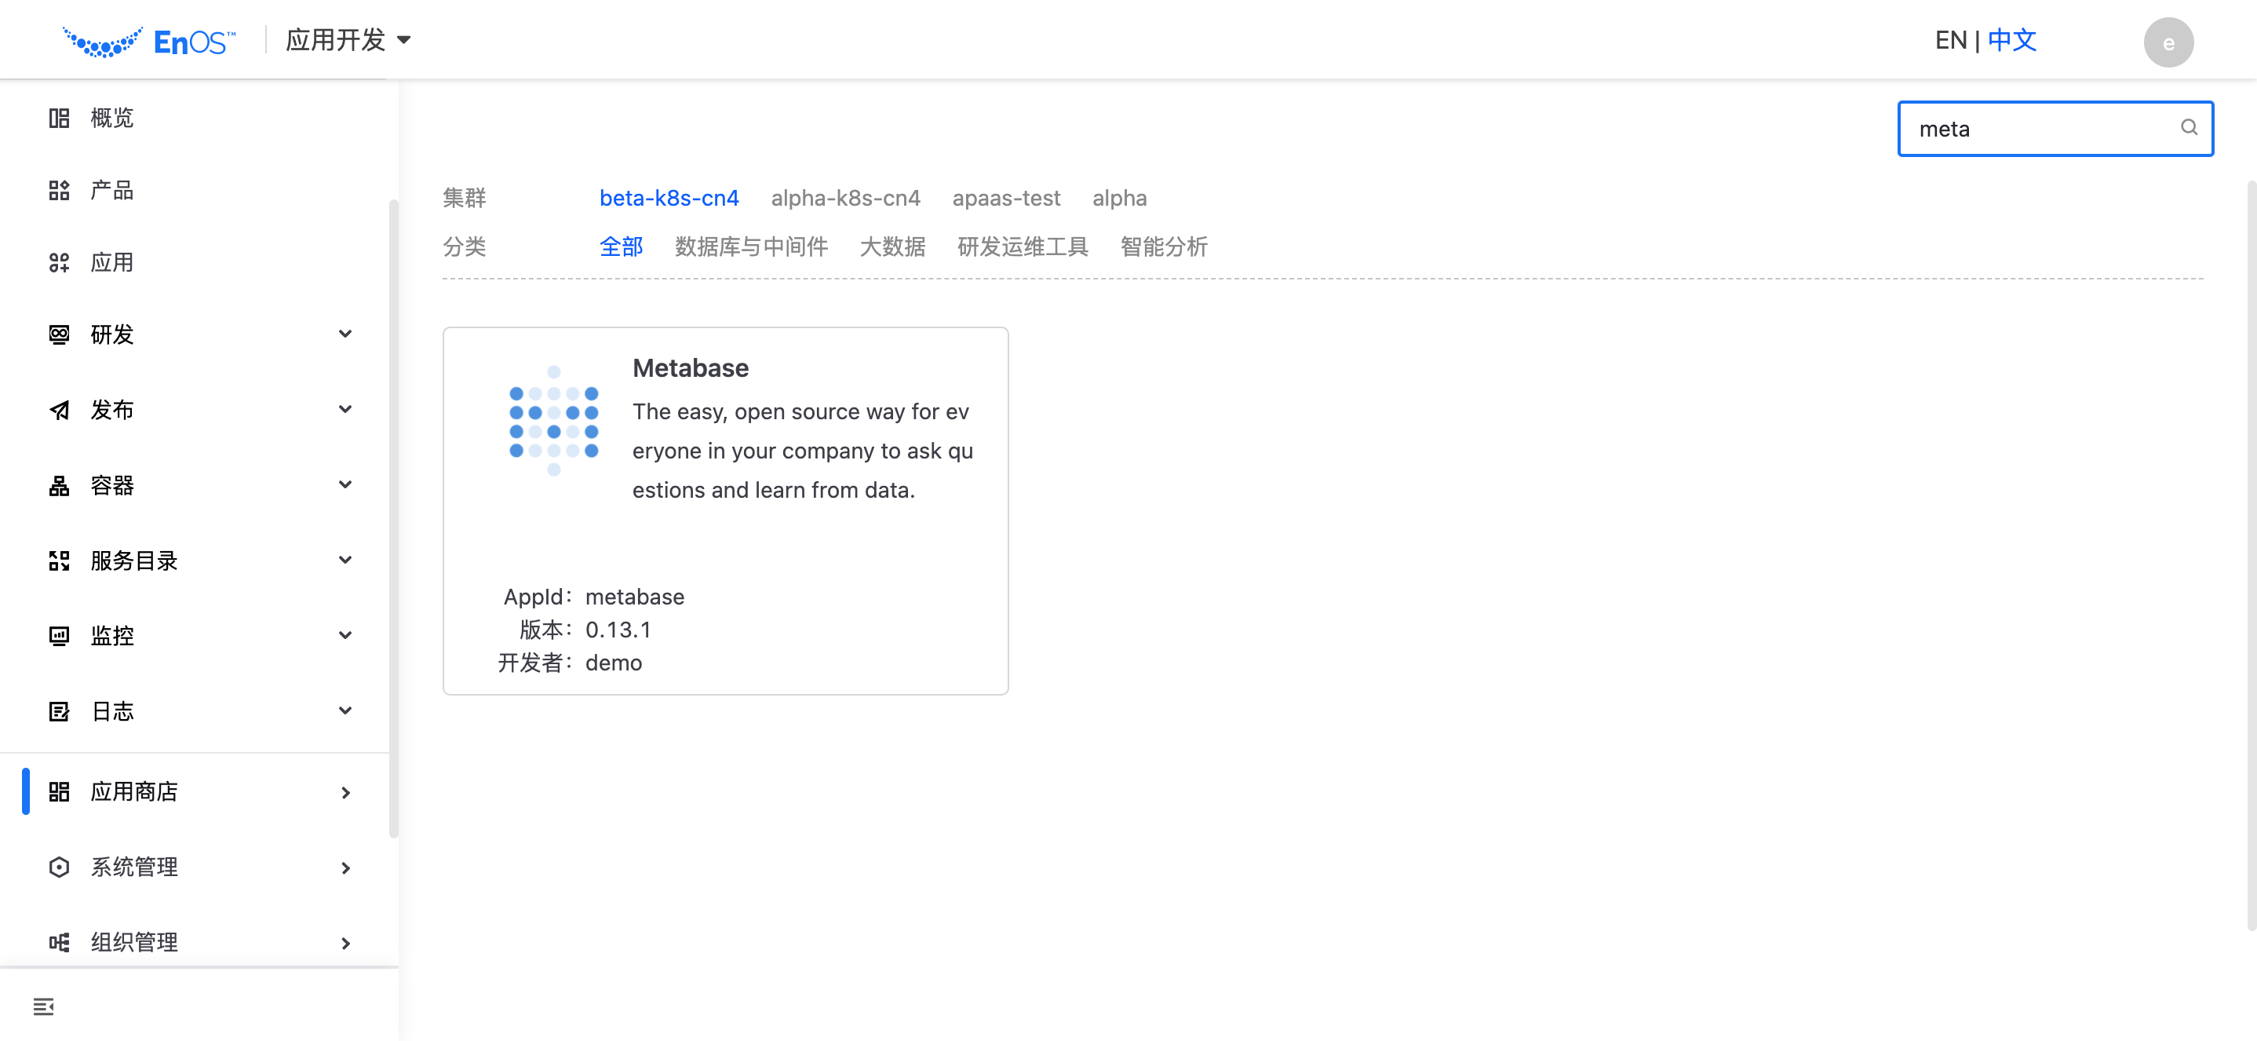Select the alpha-k8s-cn4 cluster filter
2257x1041 pixels.
point(844,198)
